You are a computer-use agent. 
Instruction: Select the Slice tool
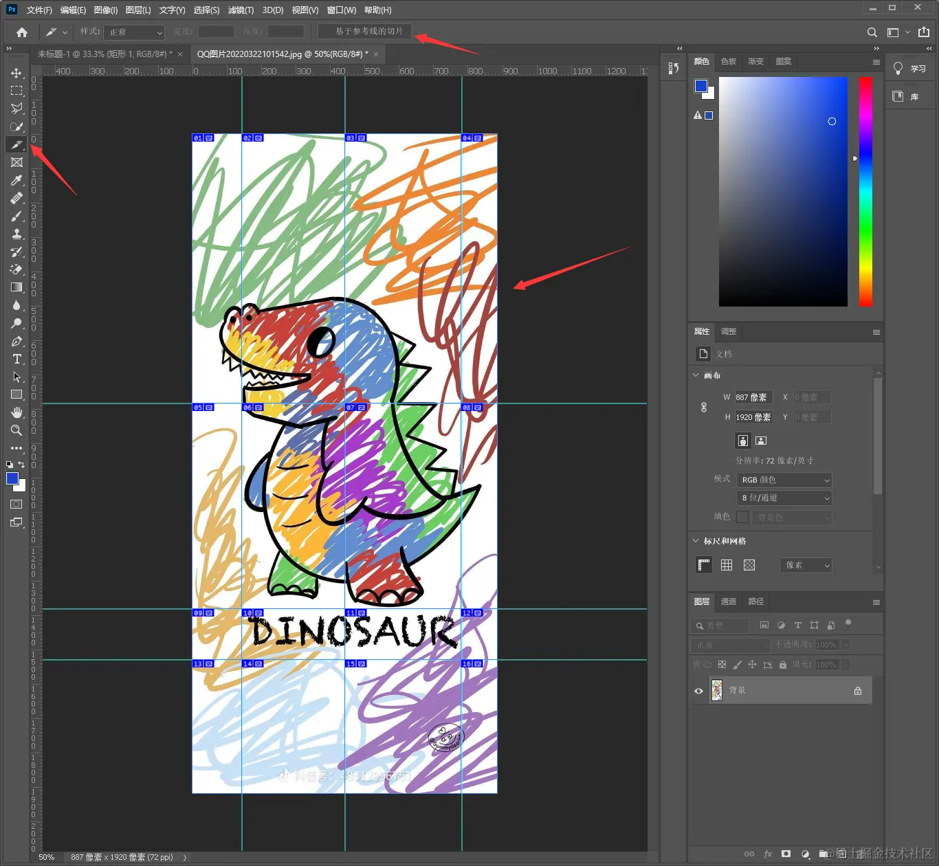pyautogui.click(x=16, y=144)
